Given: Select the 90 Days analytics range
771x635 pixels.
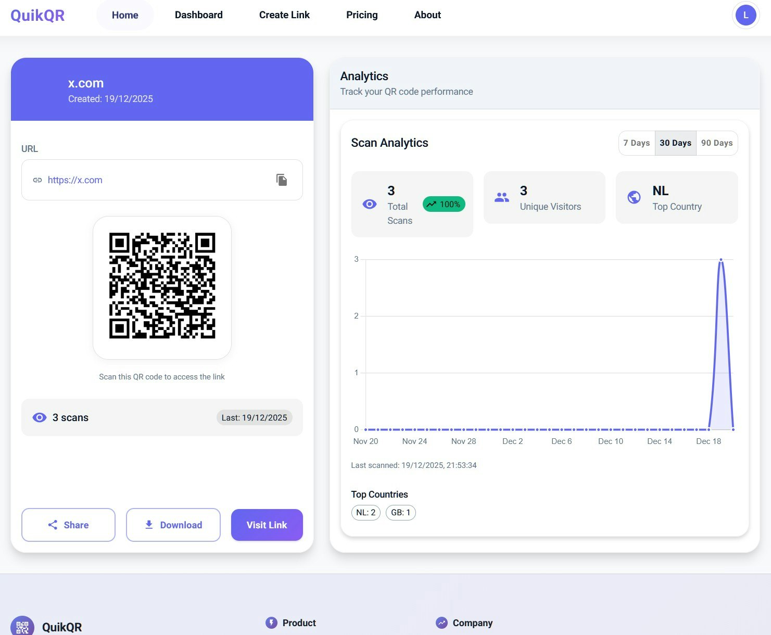Looking at the screenshot, I should click(x=717, y=143).
